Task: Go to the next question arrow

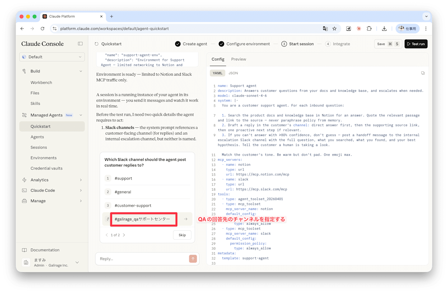Action: (124, 235)
